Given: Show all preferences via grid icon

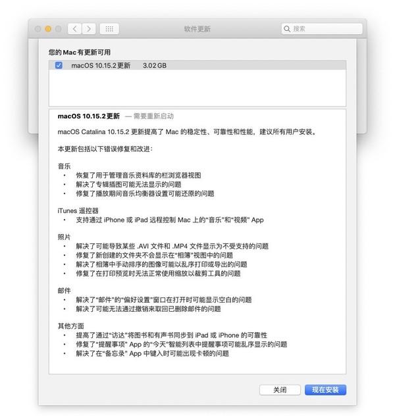Looking at the screenshot, I should tap(109, 29).
